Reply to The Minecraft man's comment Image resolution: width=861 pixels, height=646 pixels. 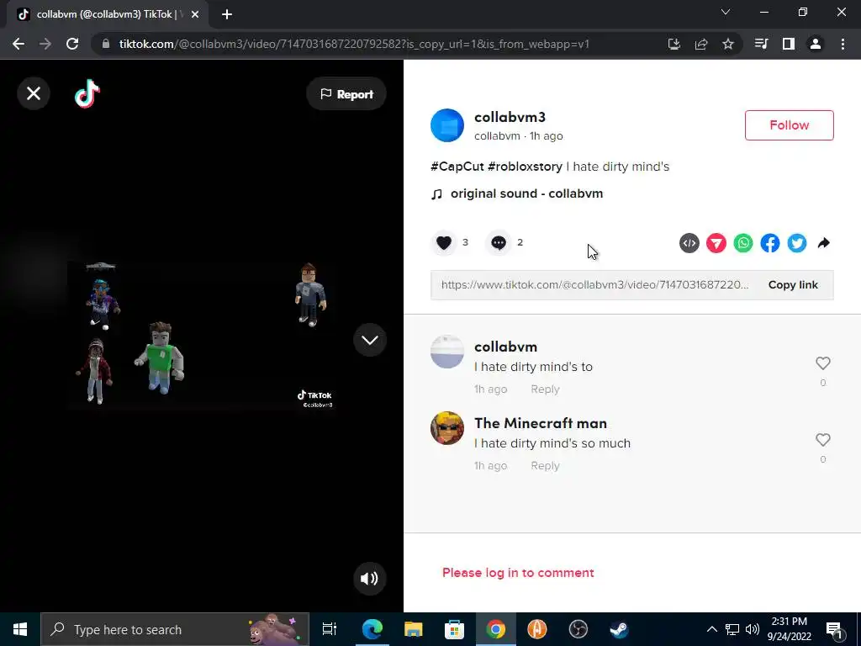pos(545,465)
